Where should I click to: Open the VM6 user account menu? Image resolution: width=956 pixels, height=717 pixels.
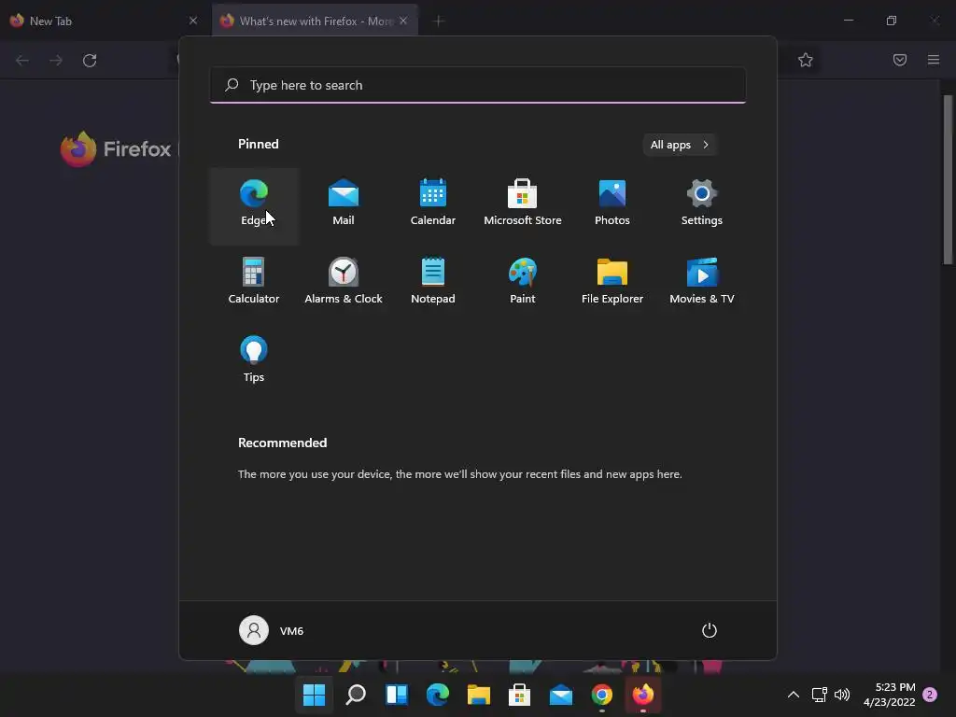(272, 630)
